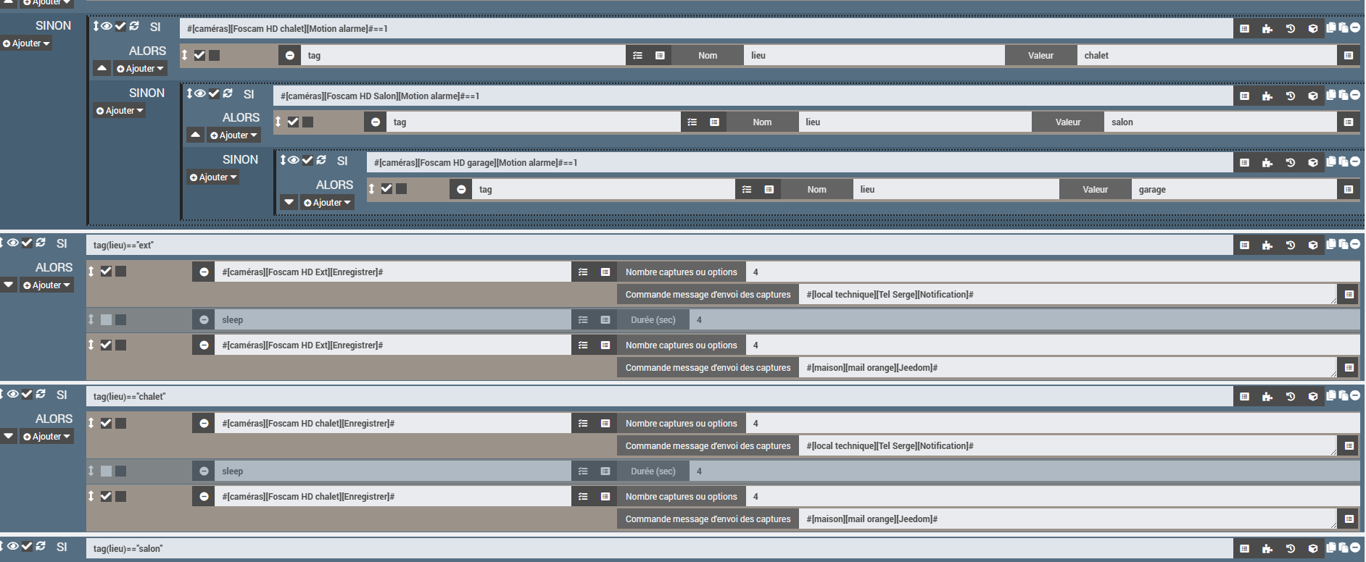Screen dimensions: 1366x562
Task: Click paste icon on the tag(lieu)=="chalet" block
Action: click(x=1344, y=396)
